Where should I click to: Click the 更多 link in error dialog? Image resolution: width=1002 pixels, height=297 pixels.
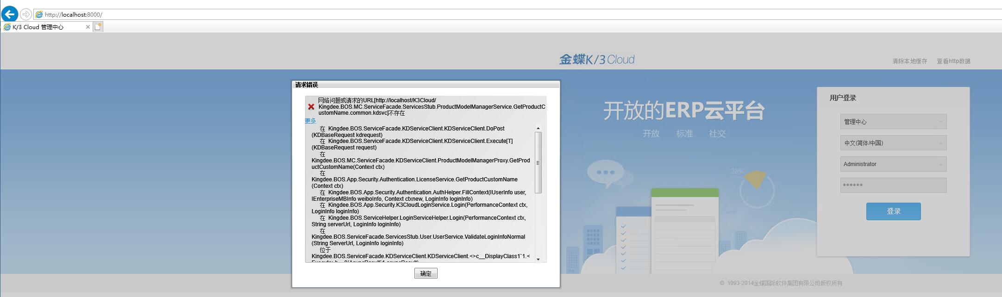pyautogui.click(x=310, y=121)
